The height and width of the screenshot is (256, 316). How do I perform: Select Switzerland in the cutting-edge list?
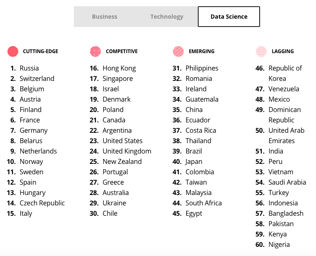coord(37,78)
